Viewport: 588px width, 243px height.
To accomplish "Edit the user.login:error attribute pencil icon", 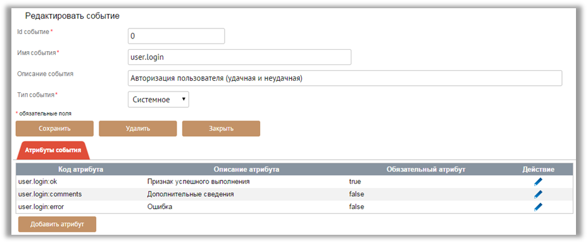I will click(538, 207).
